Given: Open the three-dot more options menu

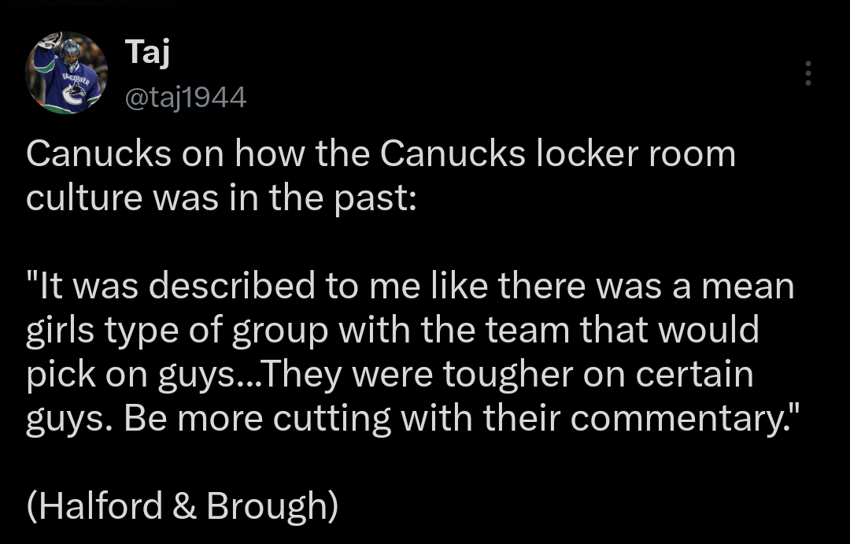Looking at the screenshot, I should tap(807, 73).
